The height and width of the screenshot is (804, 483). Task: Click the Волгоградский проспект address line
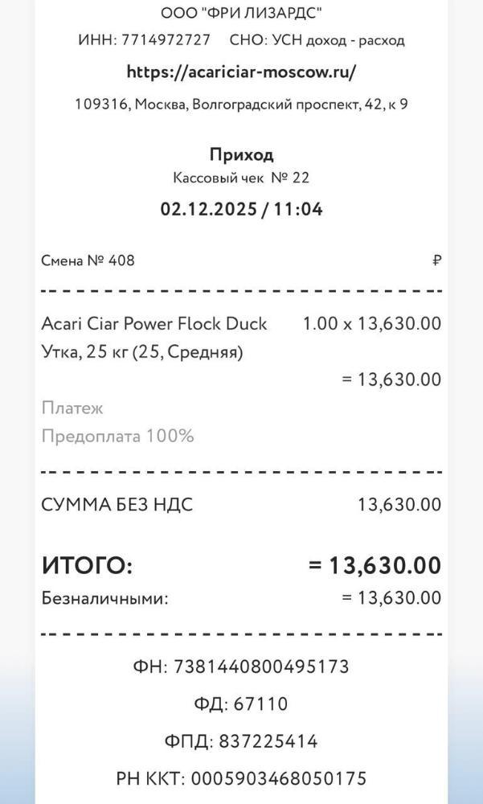[x=241, y=104]
